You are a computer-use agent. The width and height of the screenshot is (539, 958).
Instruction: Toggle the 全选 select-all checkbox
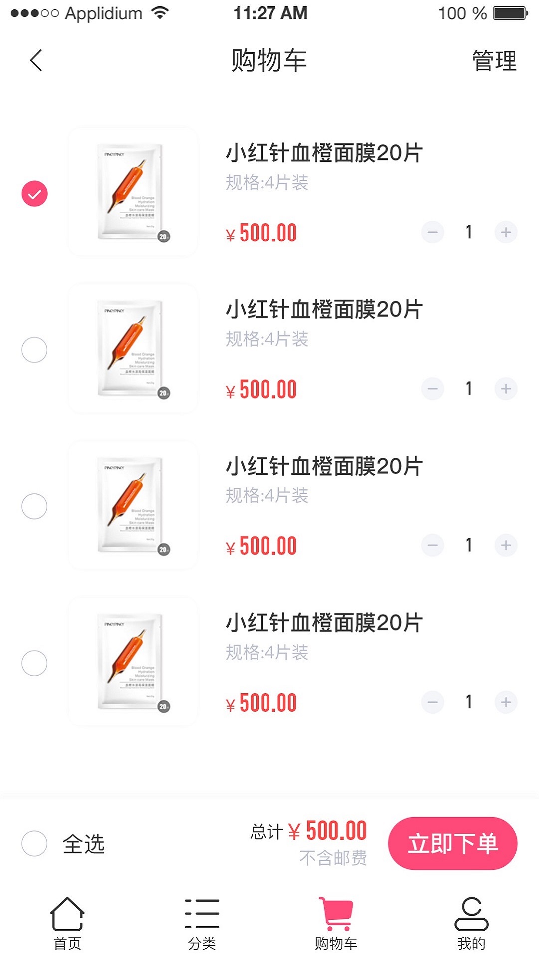[x=34, y=843]
